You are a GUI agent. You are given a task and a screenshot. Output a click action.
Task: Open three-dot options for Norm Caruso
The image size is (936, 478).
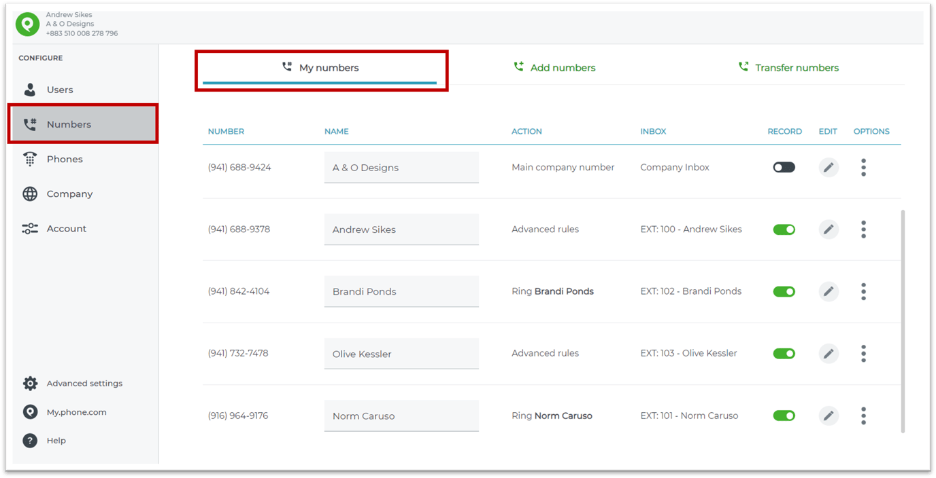(x=863, y=416)
